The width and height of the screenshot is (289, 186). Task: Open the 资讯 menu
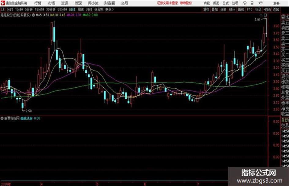[x=65, y=3]
